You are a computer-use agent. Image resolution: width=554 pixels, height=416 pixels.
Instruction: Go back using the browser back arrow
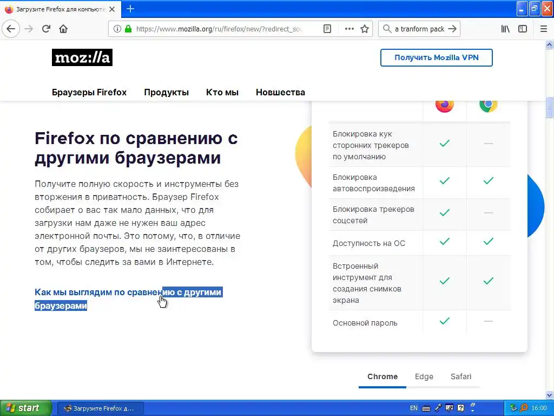[x=11, y=29]
